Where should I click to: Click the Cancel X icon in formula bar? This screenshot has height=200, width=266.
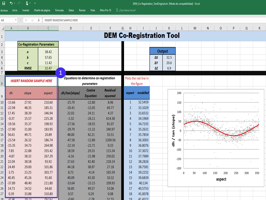pyautogui.click(x=26, y=20)
